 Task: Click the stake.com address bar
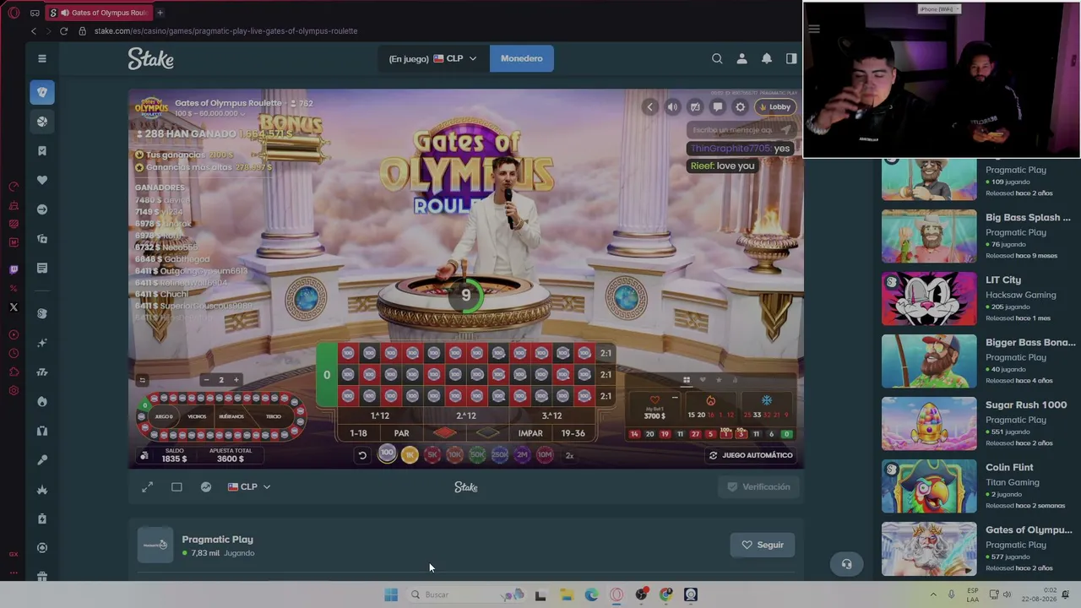click(225, 30)
